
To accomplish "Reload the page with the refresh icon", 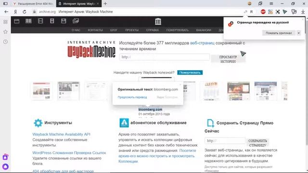I will tap(25, 12).
